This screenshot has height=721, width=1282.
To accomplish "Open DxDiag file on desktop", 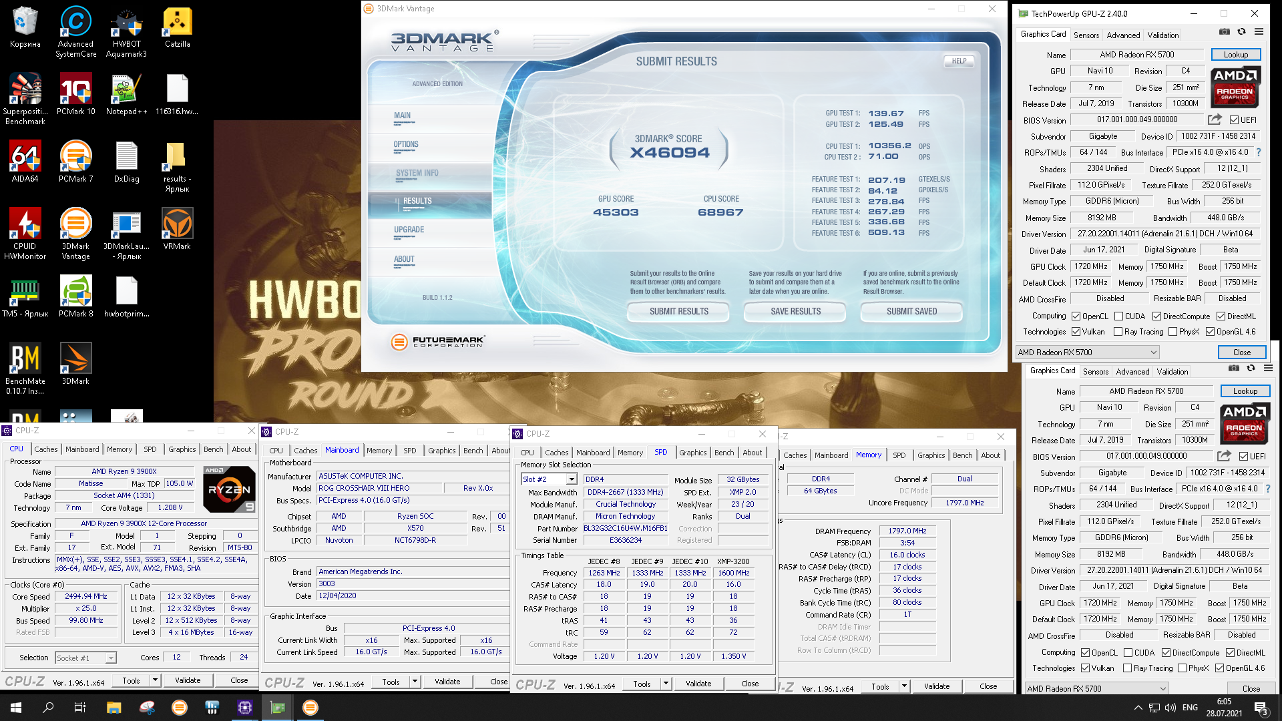I will 126,162.
